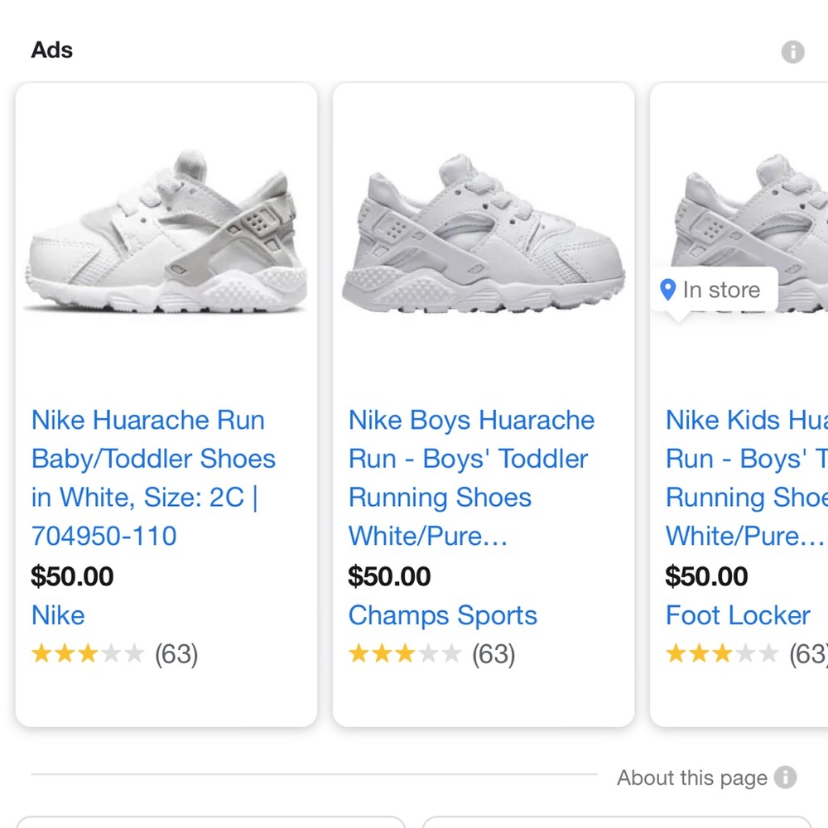Click the About this page info icon
Image resolution: width=828 pixels, height=828 pixels.
pyautogui.click(x=785, y=777)
